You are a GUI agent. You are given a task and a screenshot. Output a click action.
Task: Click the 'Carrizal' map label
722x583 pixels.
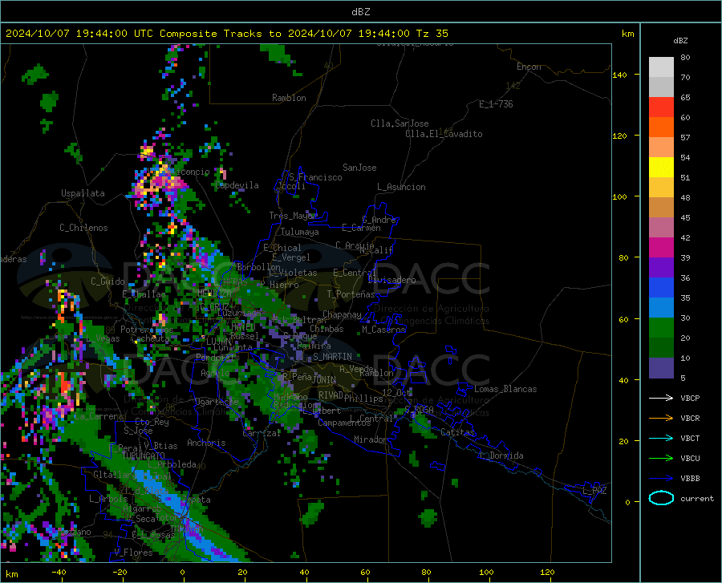(262, 433)
